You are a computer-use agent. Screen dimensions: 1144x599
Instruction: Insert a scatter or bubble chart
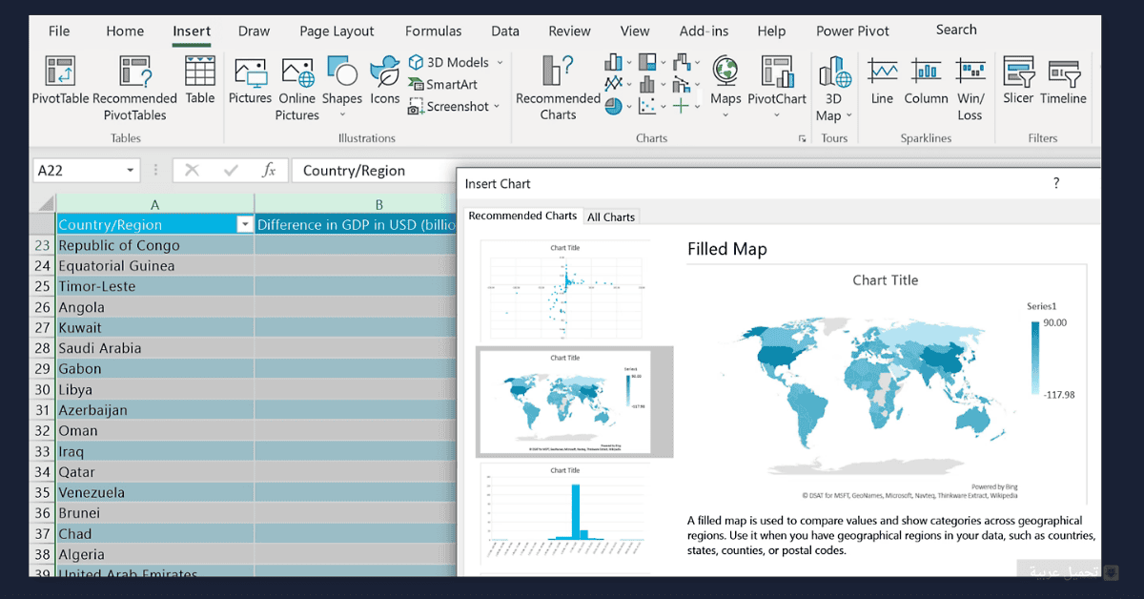click(x=647, y=106)
